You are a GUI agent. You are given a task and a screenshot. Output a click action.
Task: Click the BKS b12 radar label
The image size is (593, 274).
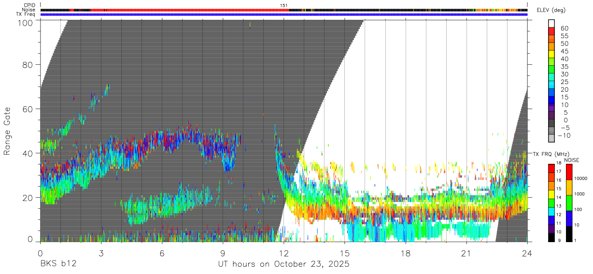tap(58, 264)
